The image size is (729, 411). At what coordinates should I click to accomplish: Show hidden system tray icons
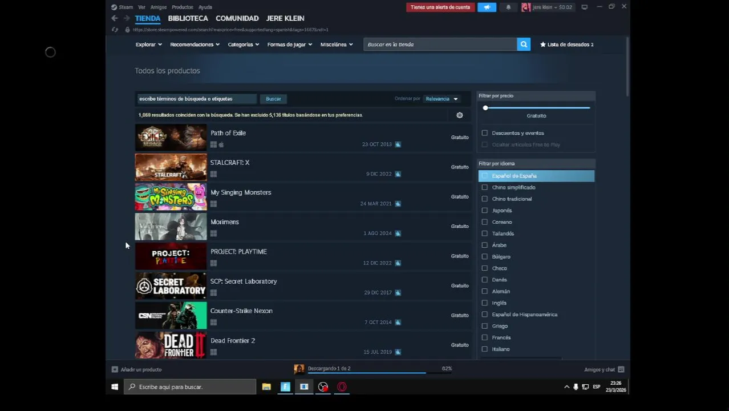coord(566,387)
